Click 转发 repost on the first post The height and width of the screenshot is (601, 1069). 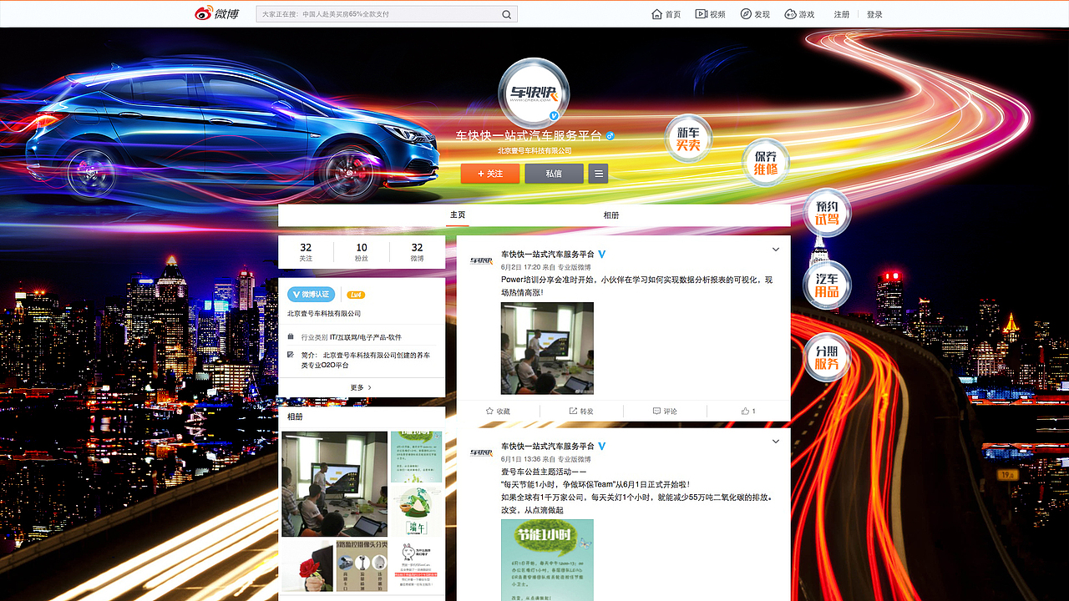tap(581, 411)
